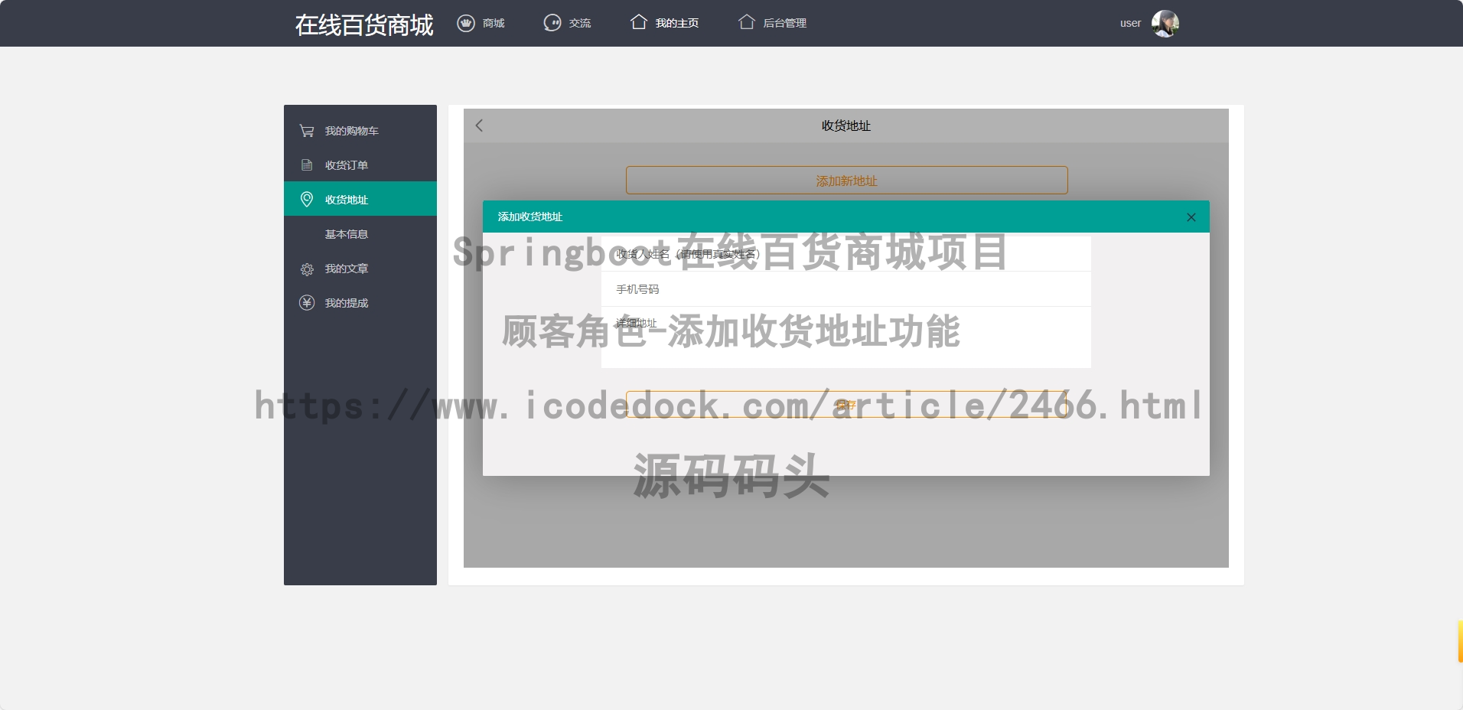Image resolution: width=1463 pixels, height=710 pixels.
Task: Open 交流 in the top navigation
Action: coord(580,23)
